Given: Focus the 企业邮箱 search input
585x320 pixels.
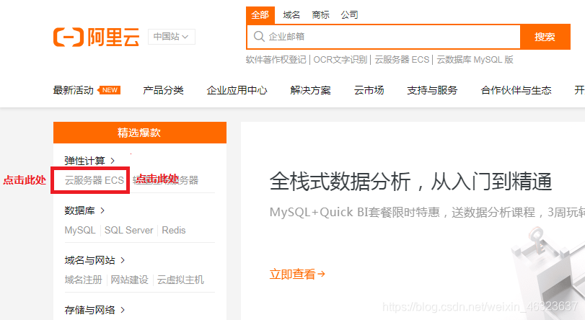Looking at the screenshot, I should (383, 37).
